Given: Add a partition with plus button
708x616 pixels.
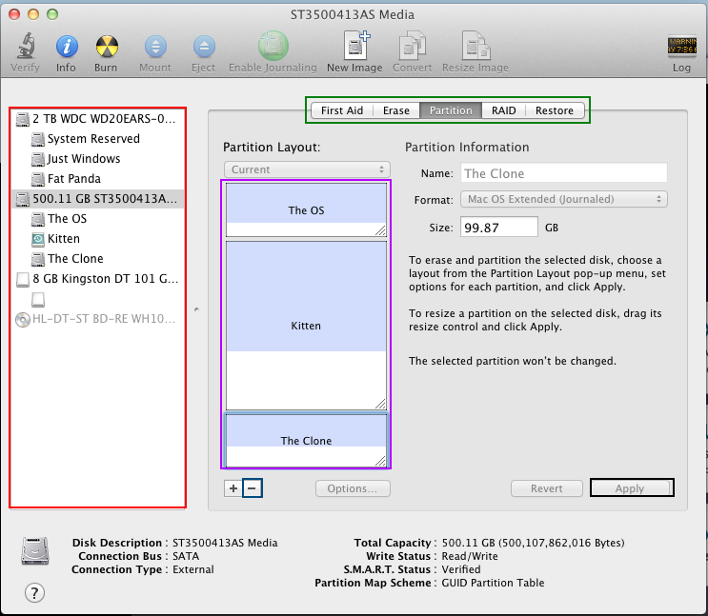Looking at the screenshot, I should tap(233, 488).
